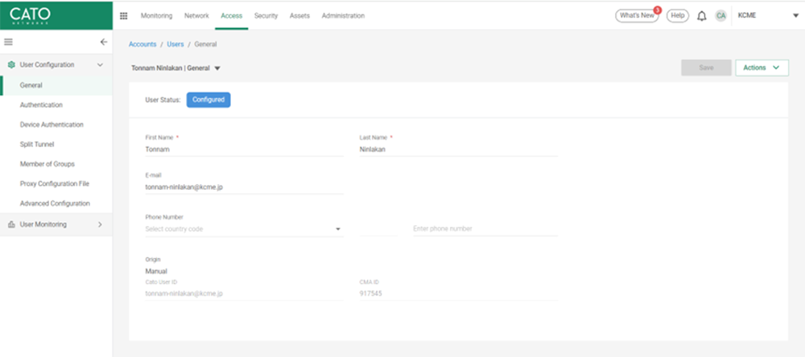Screen dimensions: 805x357
Task: Click the First Name field
Action: (x=245, y=150)
